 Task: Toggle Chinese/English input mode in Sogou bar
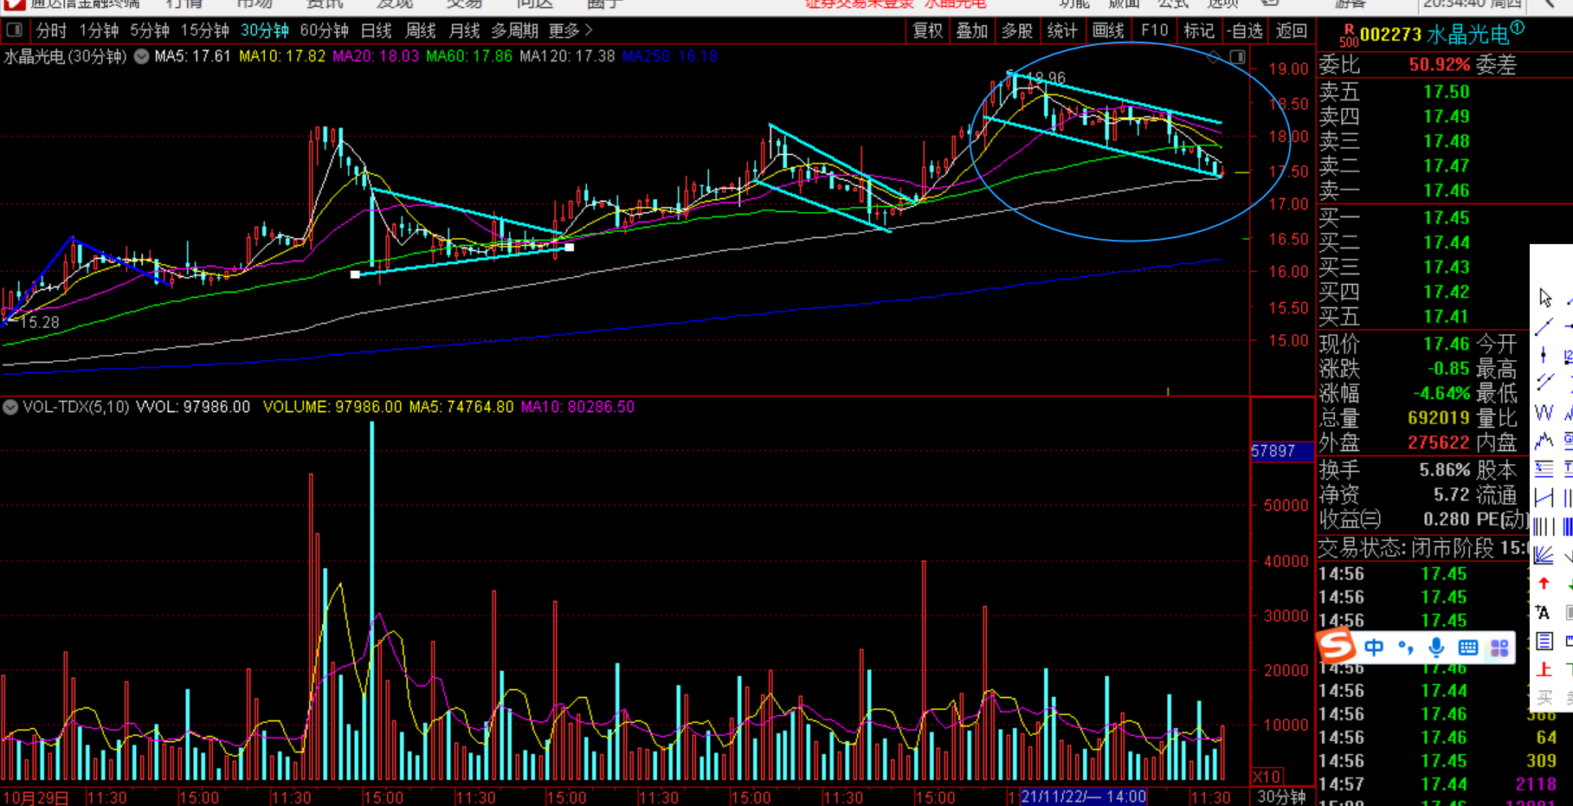pyautogui.click(x=1374, y=648)
